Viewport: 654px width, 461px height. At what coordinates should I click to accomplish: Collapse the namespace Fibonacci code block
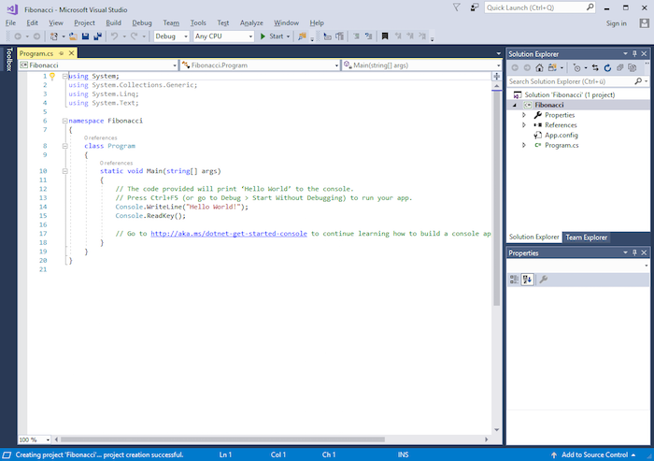pyautogui.click(x=65, y=121)
